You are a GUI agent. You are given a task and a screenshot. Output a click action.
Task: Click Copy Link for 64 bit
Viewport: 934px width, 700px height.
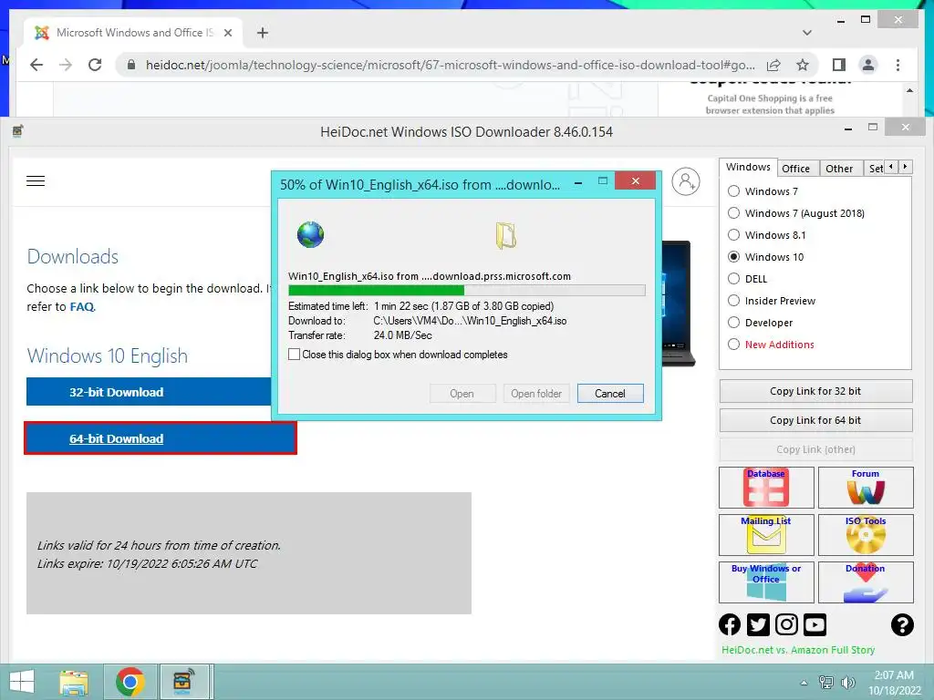click(x=815, y=420)
